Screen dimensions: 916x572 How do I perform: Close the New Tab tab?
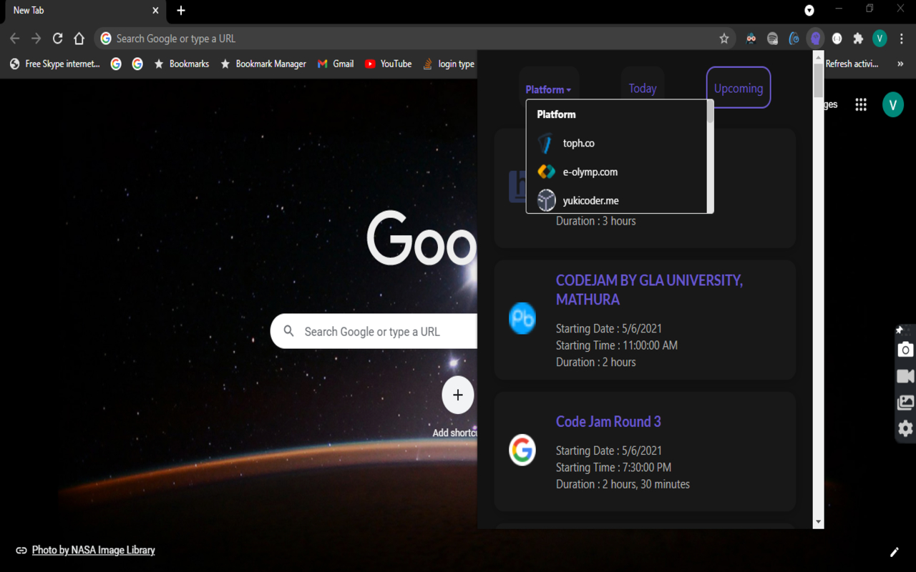(x=155, y=11)
